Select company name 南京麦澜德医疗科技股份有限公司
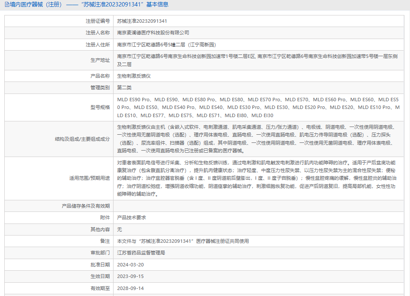This screenshot has height=296, width=410. click(x=153, y=33)
